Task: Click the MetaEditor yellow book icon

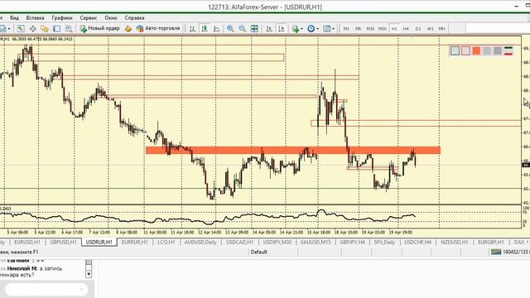Action: (128, 29)
